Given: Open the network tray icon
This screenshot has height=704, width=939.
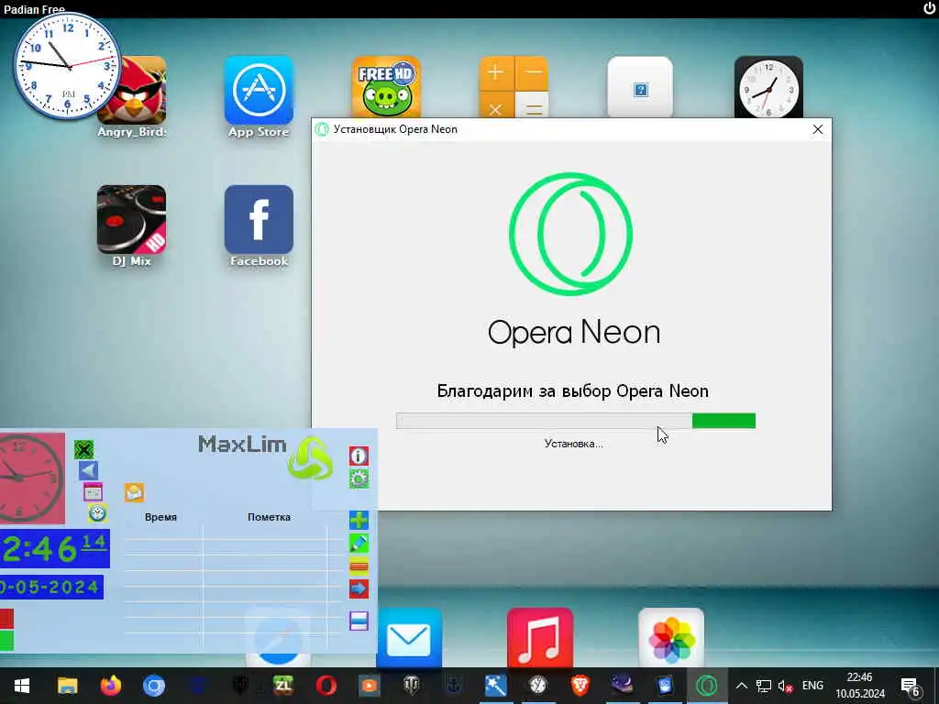Looking at the screenshot, I should click(764, 686).
